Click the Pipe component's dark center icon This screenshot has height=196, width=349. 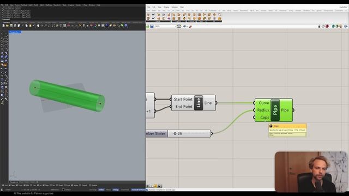coord(275,110)
